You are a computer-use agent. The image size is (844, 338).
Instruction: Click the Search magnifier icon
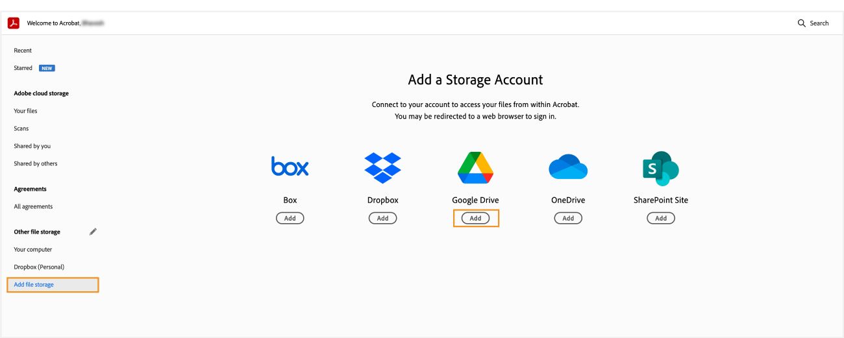point(802,23)
